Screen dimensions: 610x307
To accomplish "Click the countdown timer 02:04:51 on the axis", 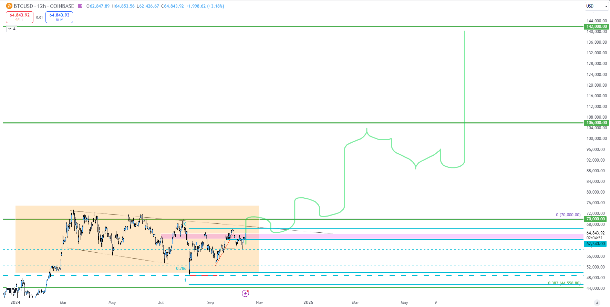I will pyautogui.click(x=595, y=238).
